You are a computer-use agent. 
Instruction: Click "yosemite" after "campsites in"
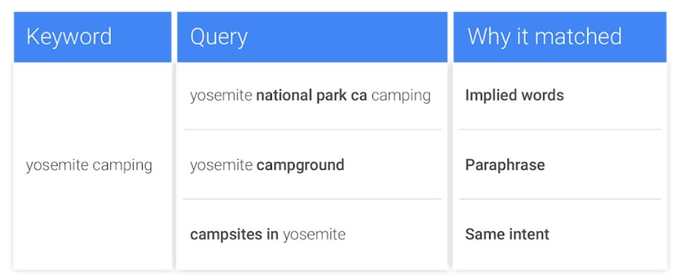(x=314, y=235)
